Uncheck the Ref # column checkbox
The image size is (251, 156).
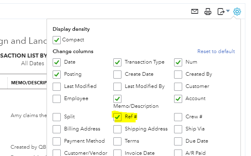click(x=117, y=117)
